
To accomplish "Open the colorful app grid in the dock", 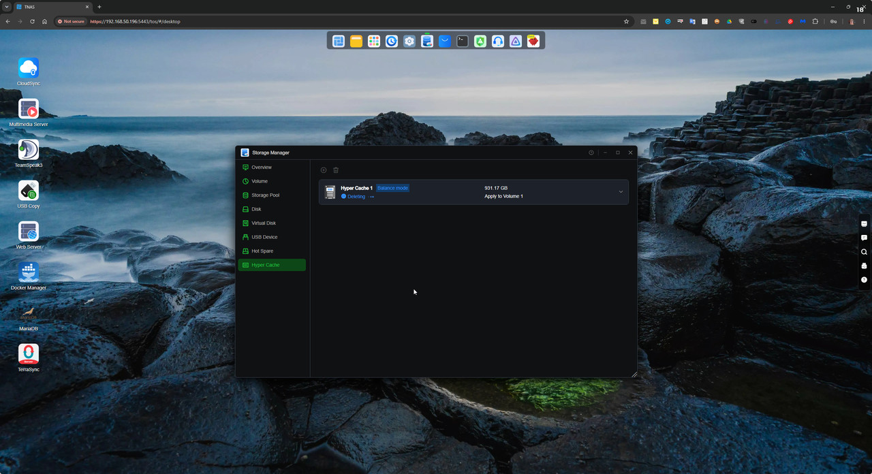I will tap(374, 42).
